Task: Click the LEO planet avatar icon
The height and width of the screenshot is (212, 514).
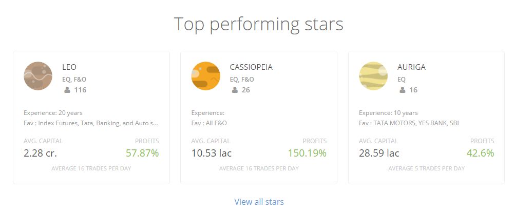Action: click(38, 76)
